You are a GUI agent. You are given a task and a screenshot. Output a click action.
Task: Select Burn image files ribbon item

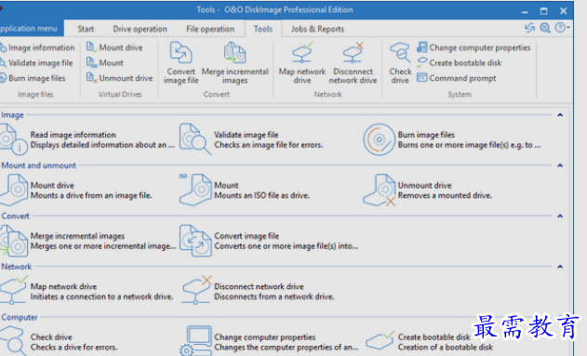[33, 78]
